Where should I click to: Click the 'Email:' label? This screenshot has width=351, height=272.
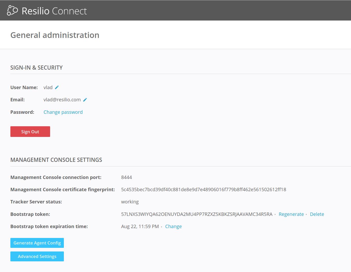(17, 99)
